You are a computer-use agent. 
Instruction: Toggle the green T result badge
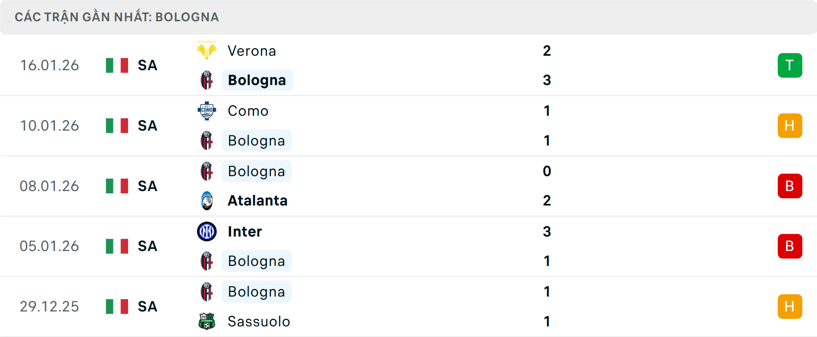[790, 65]
